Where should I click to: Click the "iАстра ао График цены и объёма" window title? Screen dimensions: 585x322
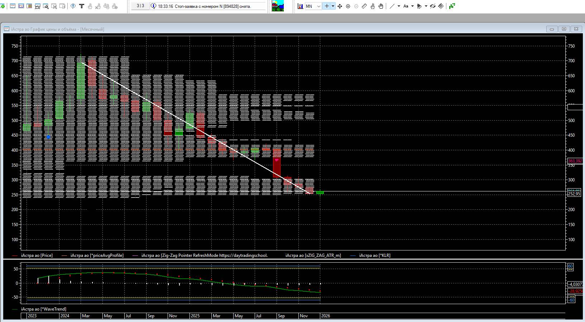(58, 29)
